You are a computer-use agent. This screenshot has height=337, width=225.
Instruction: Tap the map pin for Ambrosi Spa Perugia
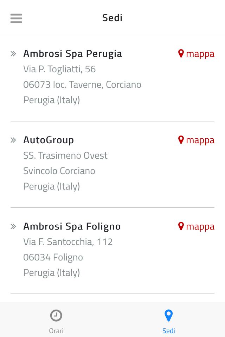click(181, 53)
